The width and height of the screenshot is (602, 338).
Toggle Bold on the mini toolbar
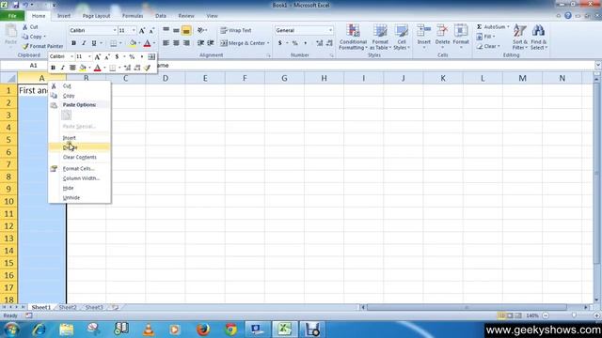pyautogui.click(x=53, y=68)
